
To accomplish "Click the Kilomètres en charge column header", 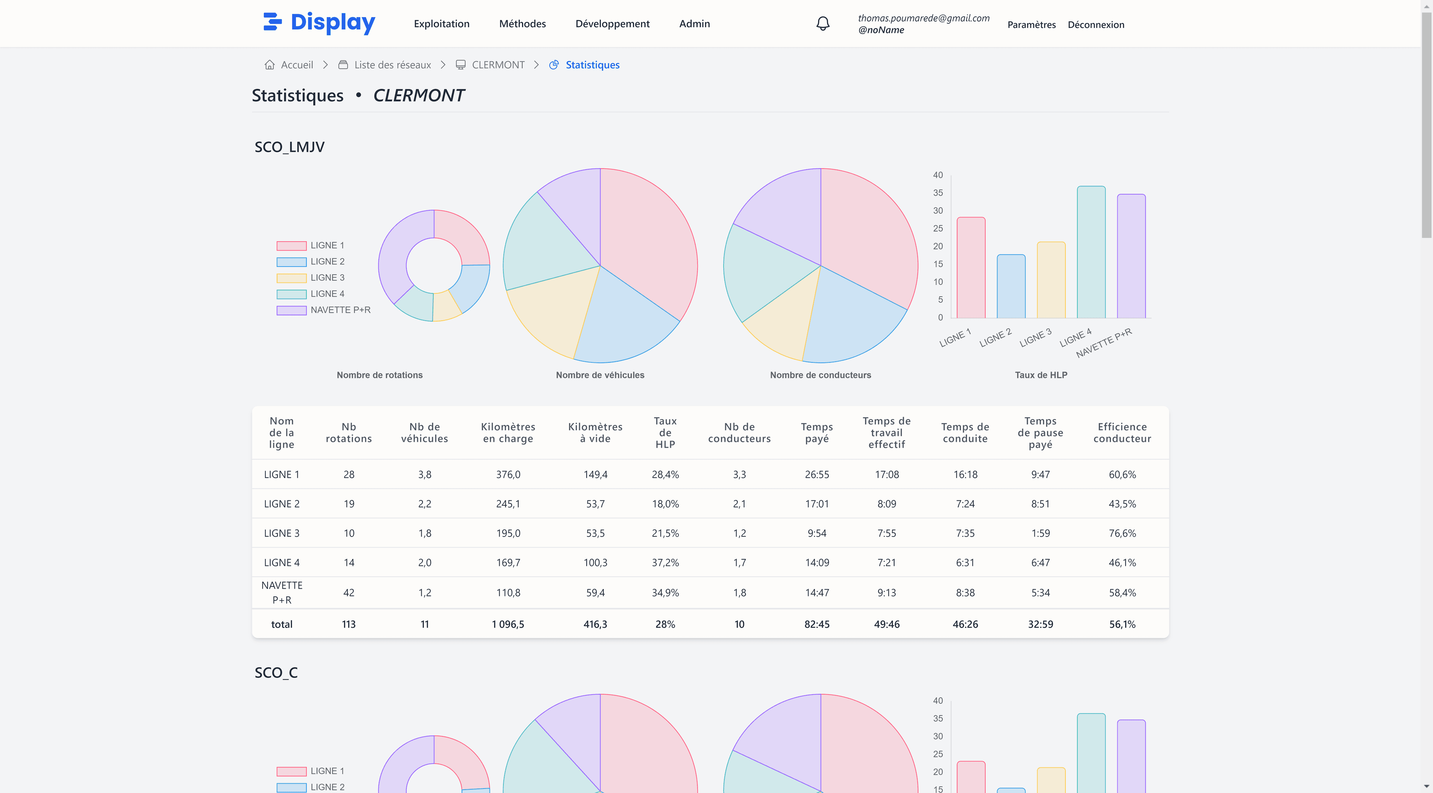I will [x=508, y=432].
